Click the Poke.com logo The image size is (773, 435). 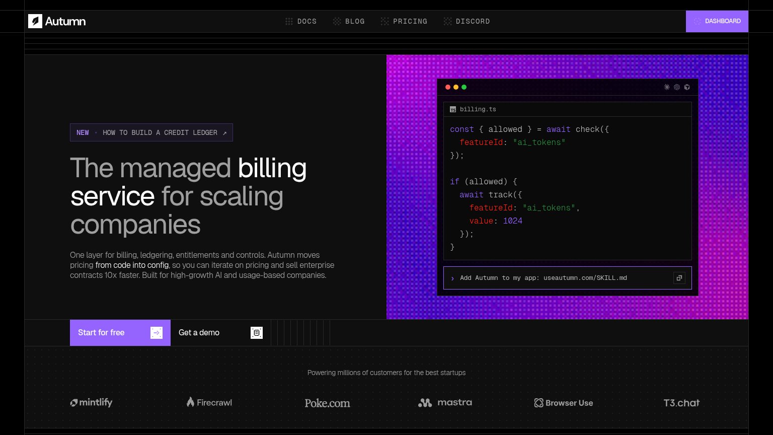(327, 403)
